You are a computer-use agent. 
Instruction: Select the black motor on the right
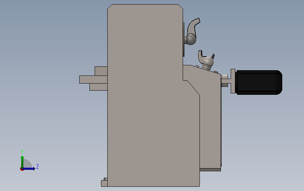259,82
